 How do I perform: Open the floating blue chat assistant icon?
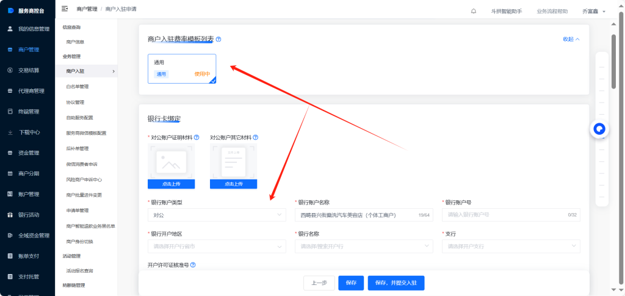click(599, 129)
